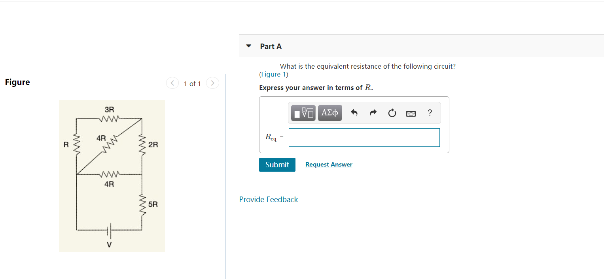Open equation editor help
This screenshot has height=279, width=604.
coord(430,113)
